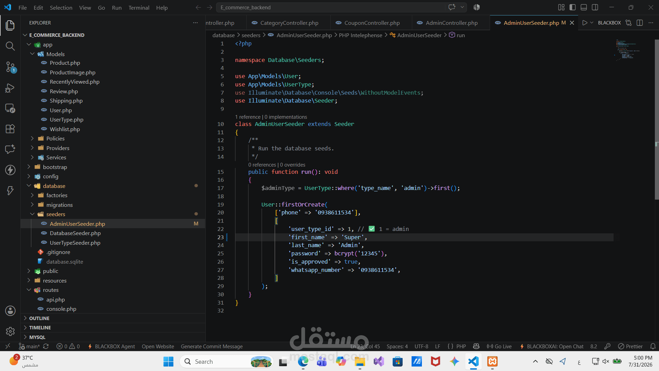659x371 pixels.
Task: Open the Run and Debug view
Action: coord(10,88)
